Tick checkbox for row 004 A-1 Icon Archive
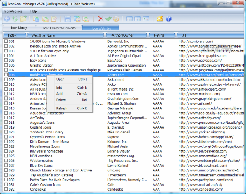246x194 pixels. coord(6,55)
